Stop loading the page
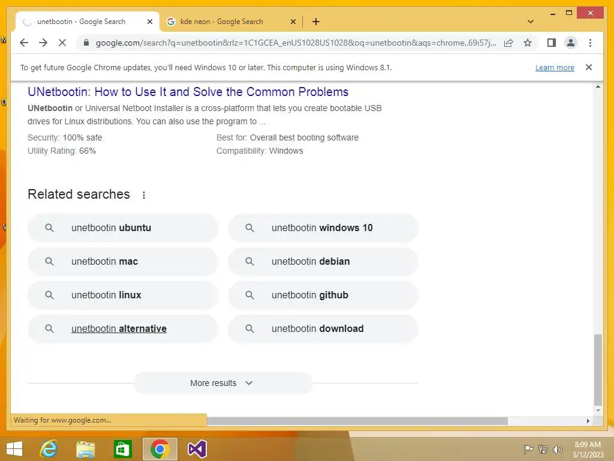The height and width of the screenshot is (461, 614). 62,43
